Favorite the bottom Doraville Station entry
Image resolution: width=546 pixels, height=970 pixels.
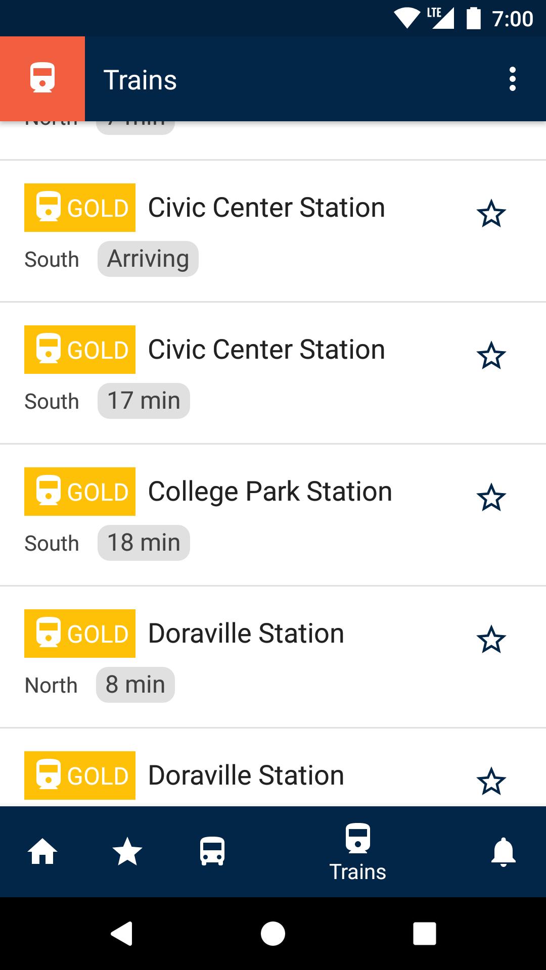[491, 782]
